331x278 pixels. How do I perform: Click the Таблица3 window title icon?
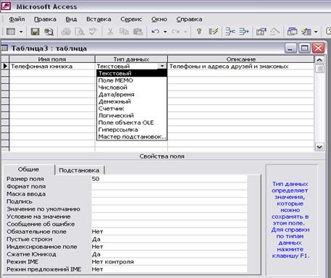[x=4, y=48]
